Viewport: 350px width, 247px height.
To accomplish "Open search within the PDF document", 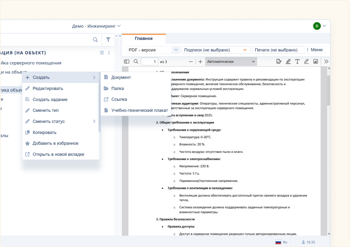I will pyautogui.click(x=136, y=61).
